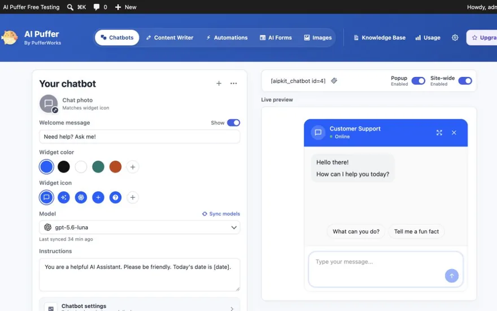The width and height of the screenshot is (497, 311).
Task: Click the Howdy admin account menu
Action: coord(482,7)
